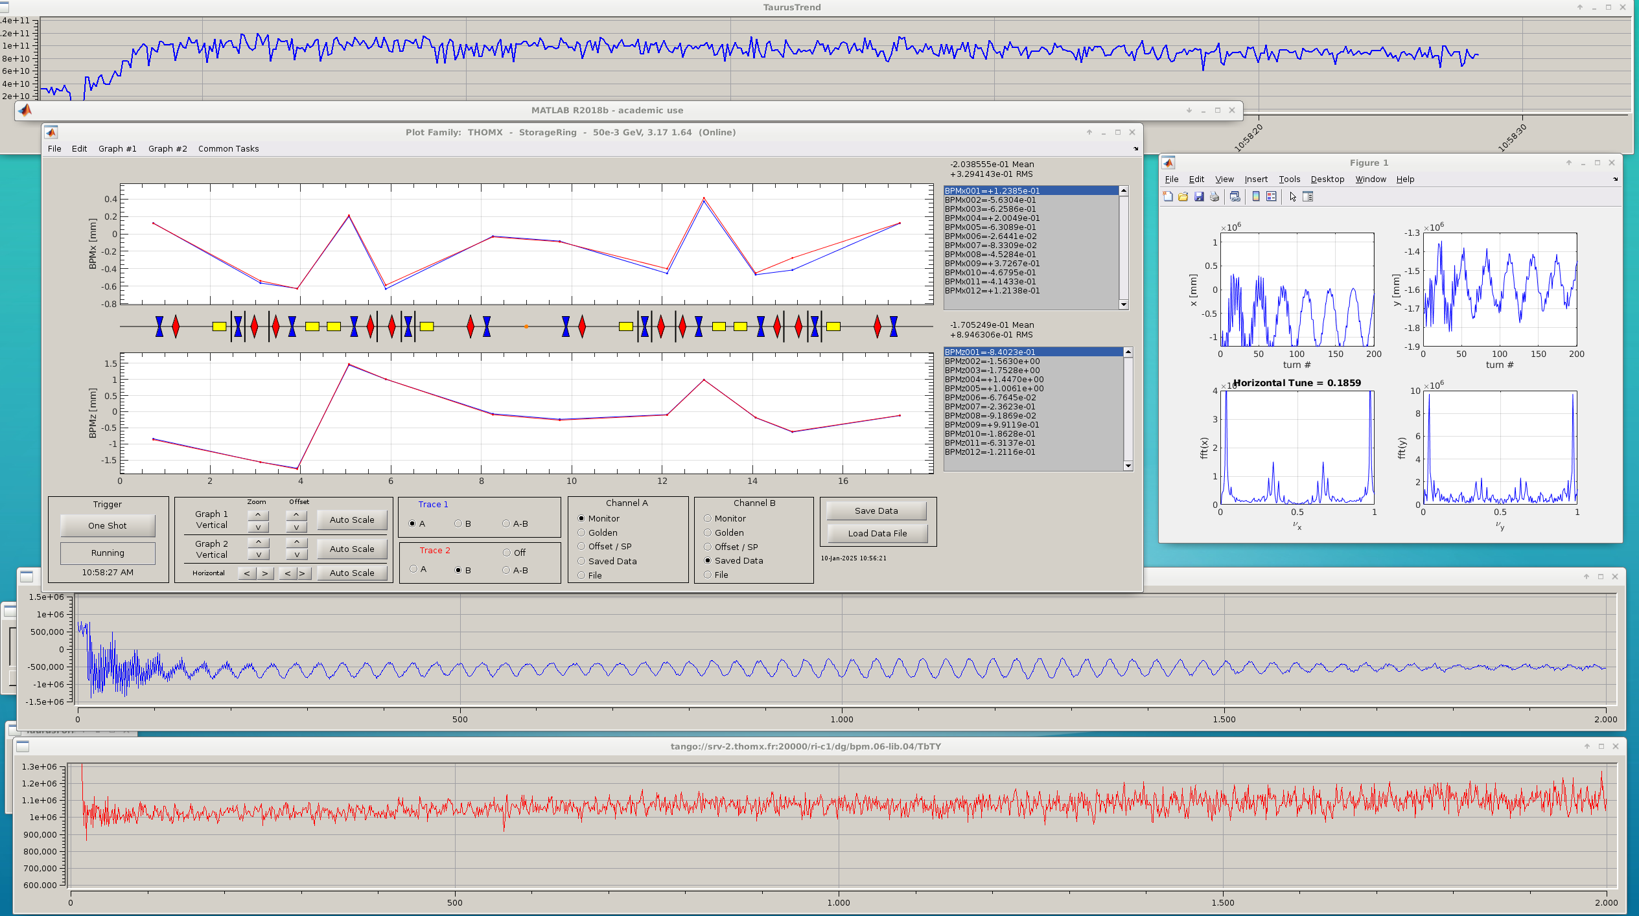Image resolution: width=1639 pixels, height=916 pixels.
Task: Select Golden in Channel A
Action: point(581,532)
